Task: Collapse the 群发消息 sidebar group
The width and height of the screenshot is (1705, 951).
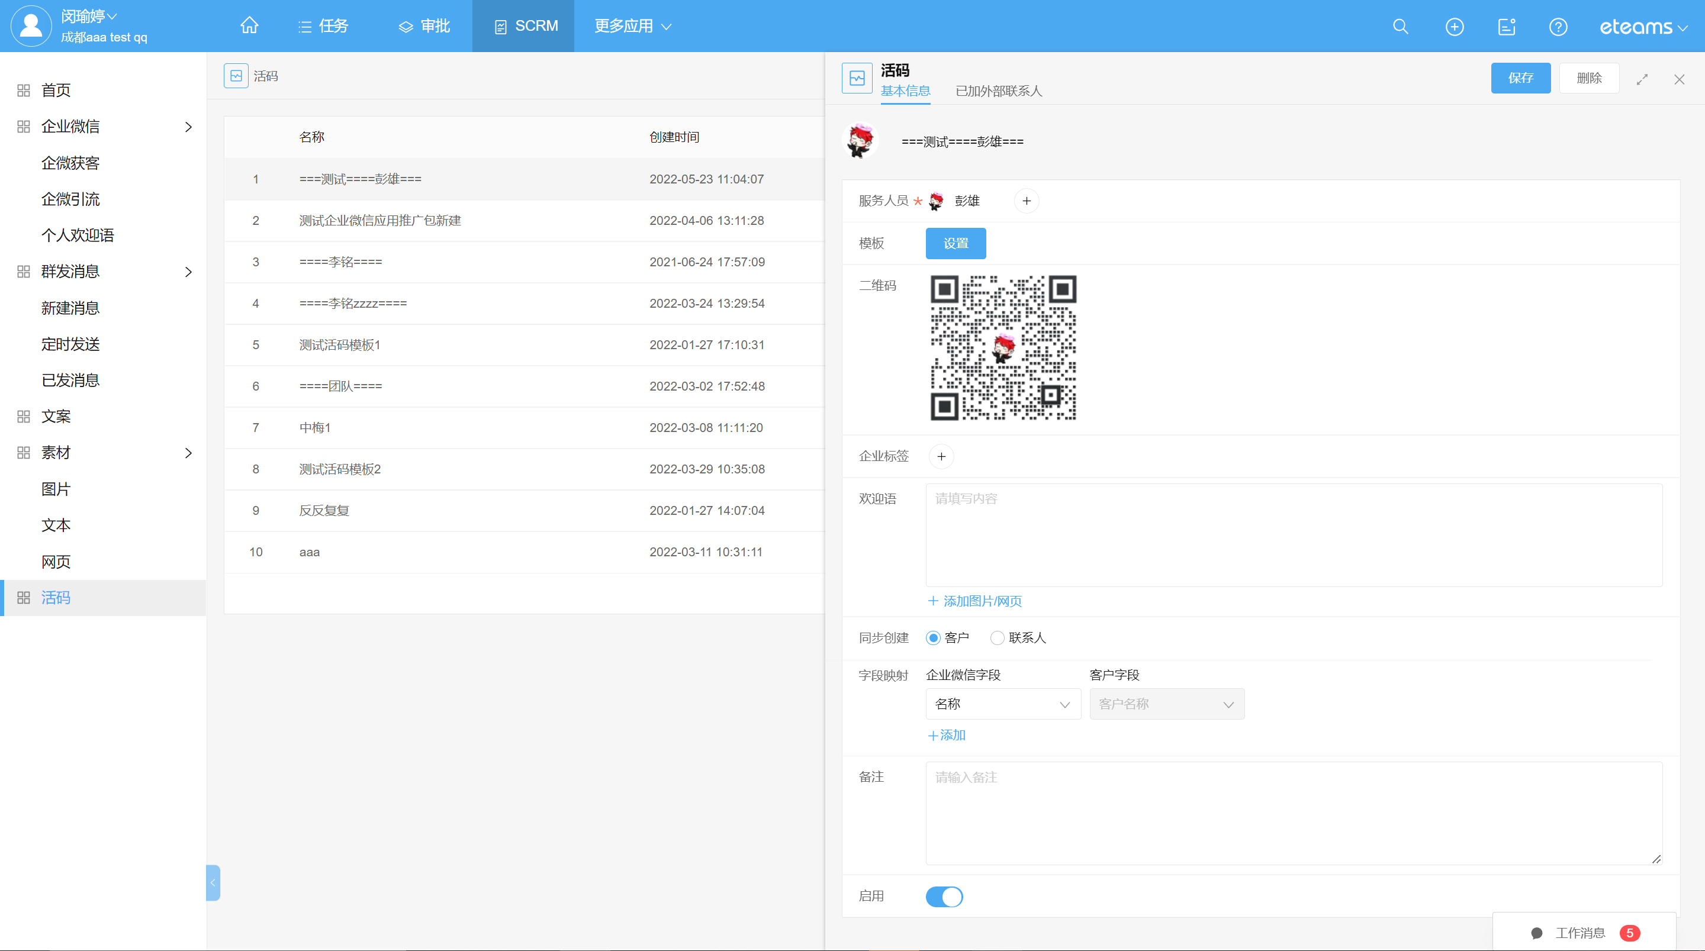Action: click(189, 272)
